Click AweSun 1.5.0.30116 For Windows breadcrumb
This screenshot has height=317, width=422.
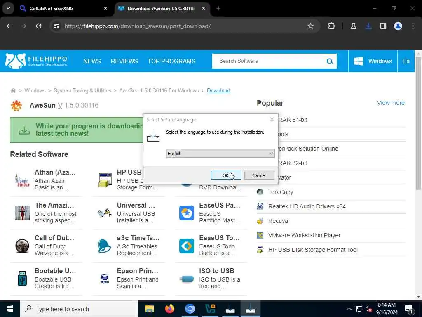point(159,90)
